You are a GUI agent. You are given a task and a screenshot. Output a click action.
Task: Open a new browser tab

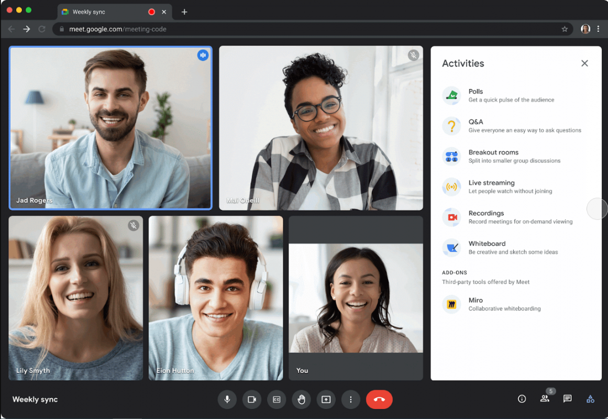click(x=184, y=12)
